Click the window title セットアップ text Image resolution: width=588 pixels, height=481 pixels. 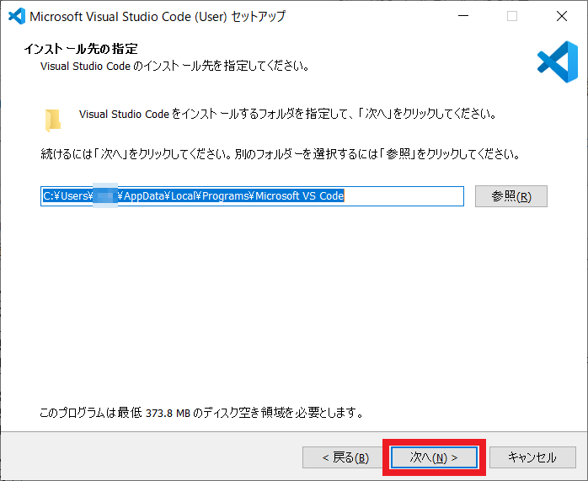259,17
